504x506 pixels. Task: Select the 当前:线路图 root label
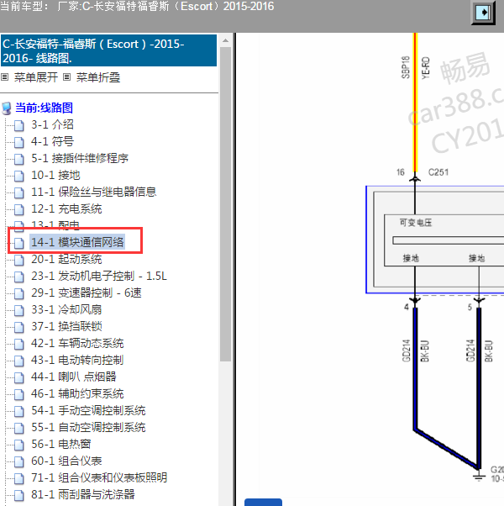(x=44, y=108)
